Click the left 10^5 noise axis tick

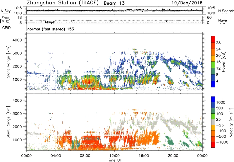18,8
